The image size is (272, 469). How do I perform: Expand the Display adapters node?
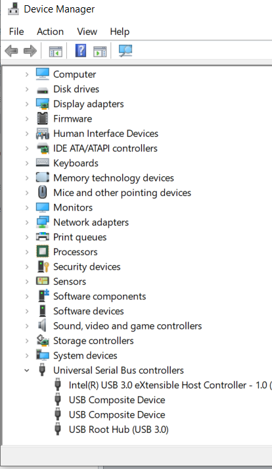(27, 104)
